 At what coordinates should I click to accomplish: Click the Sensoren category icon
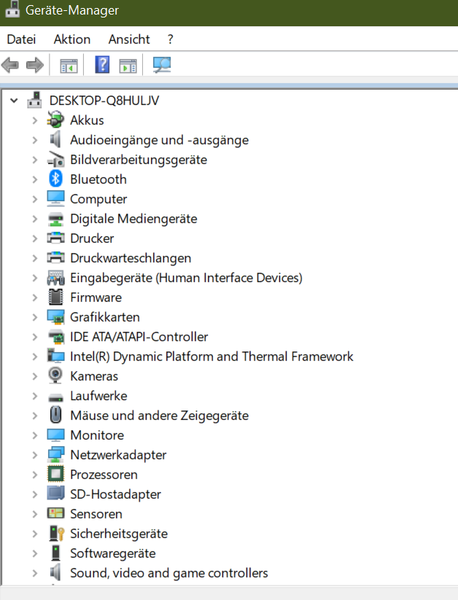point(55,513)
